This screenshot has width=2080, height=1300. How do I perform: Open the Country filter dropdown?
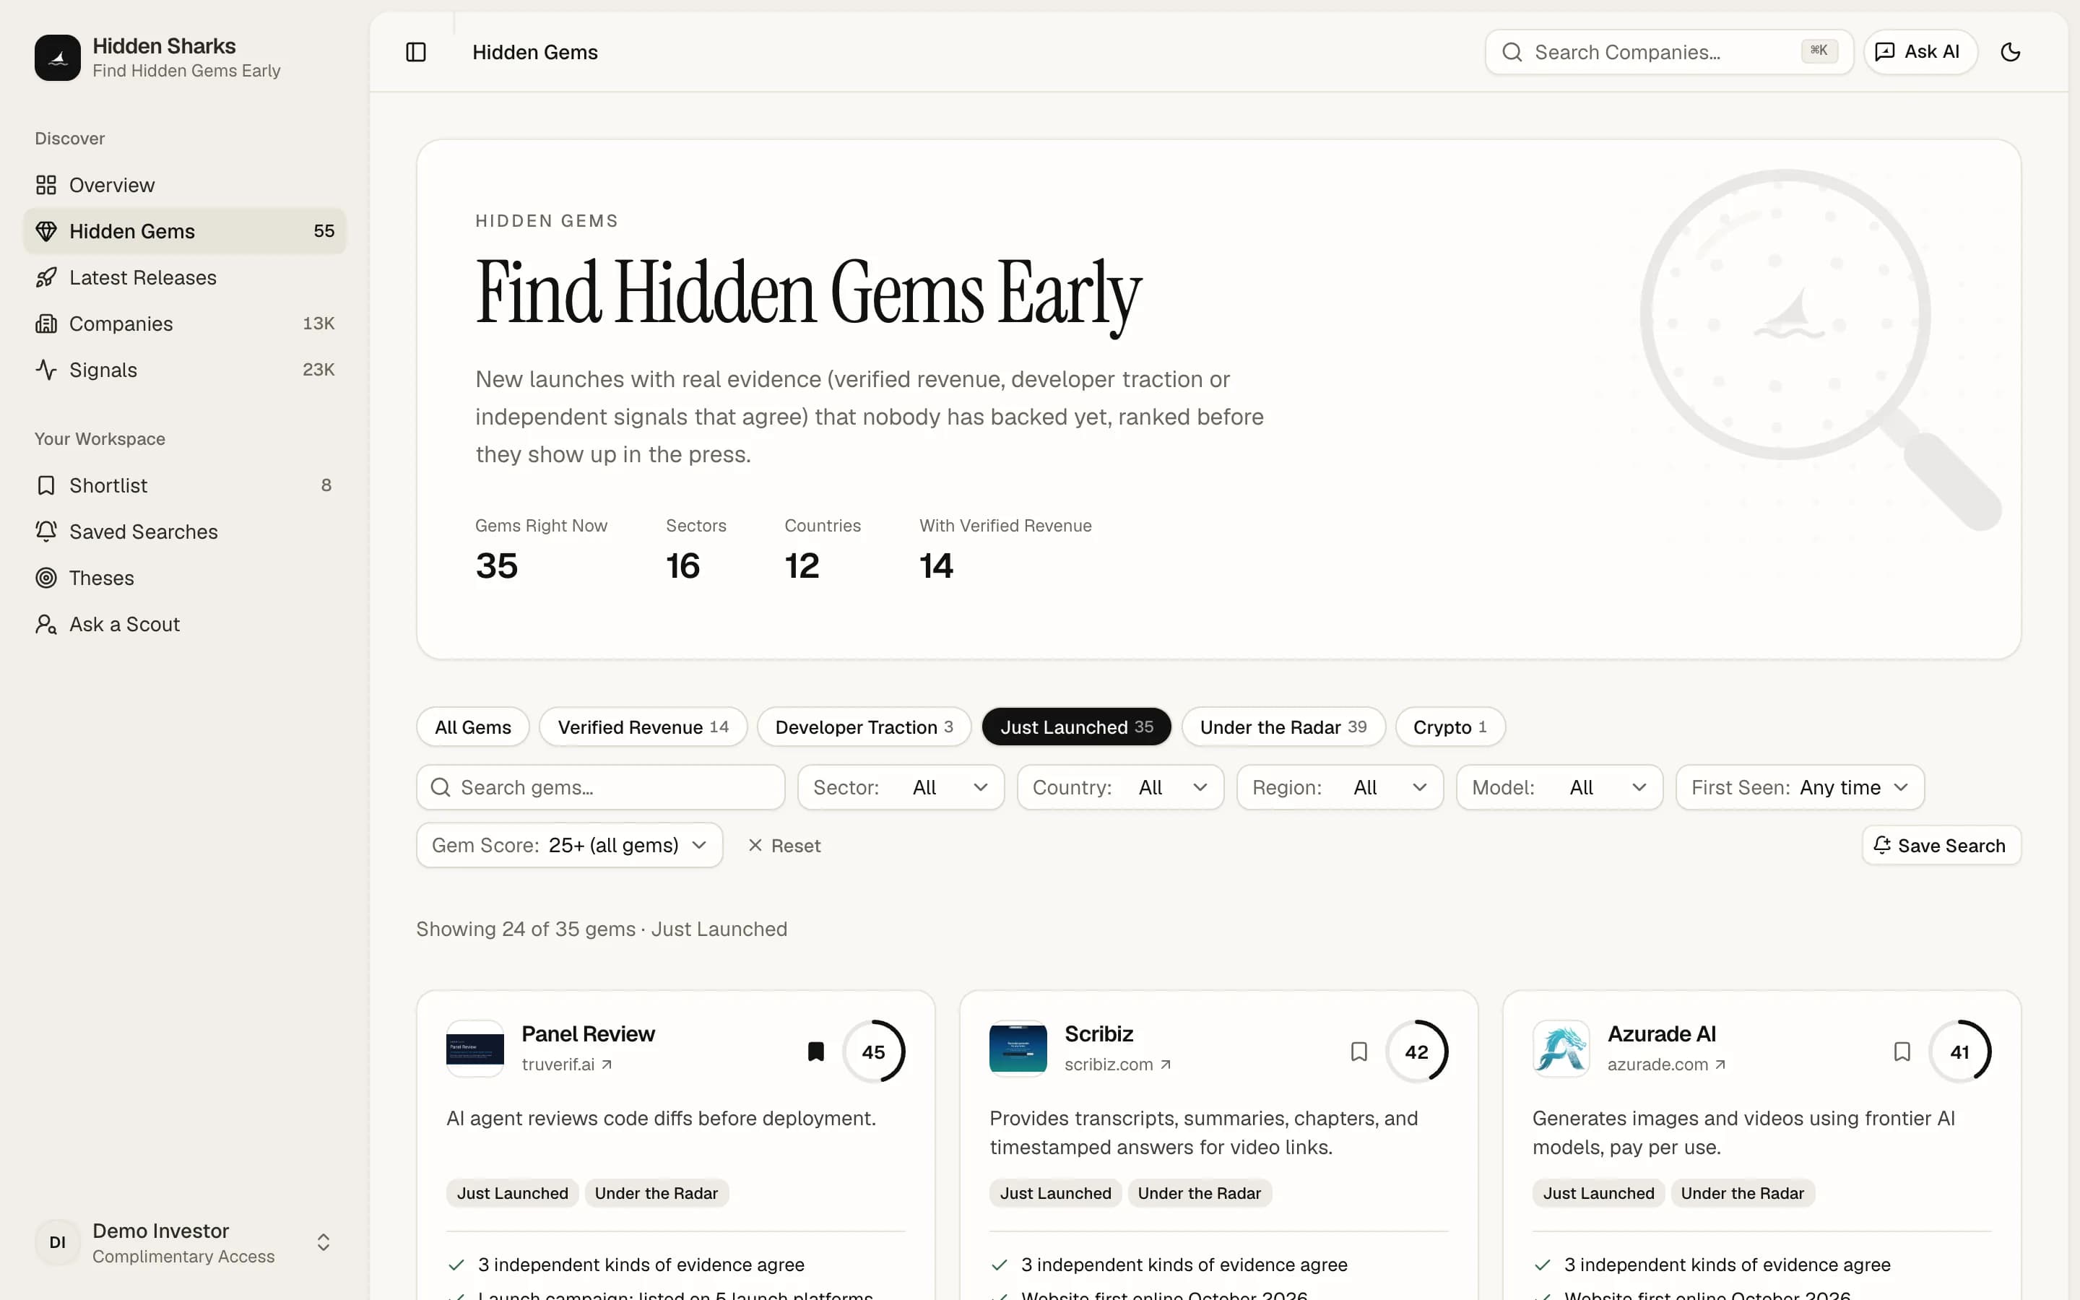click(x=1121, y=787)
